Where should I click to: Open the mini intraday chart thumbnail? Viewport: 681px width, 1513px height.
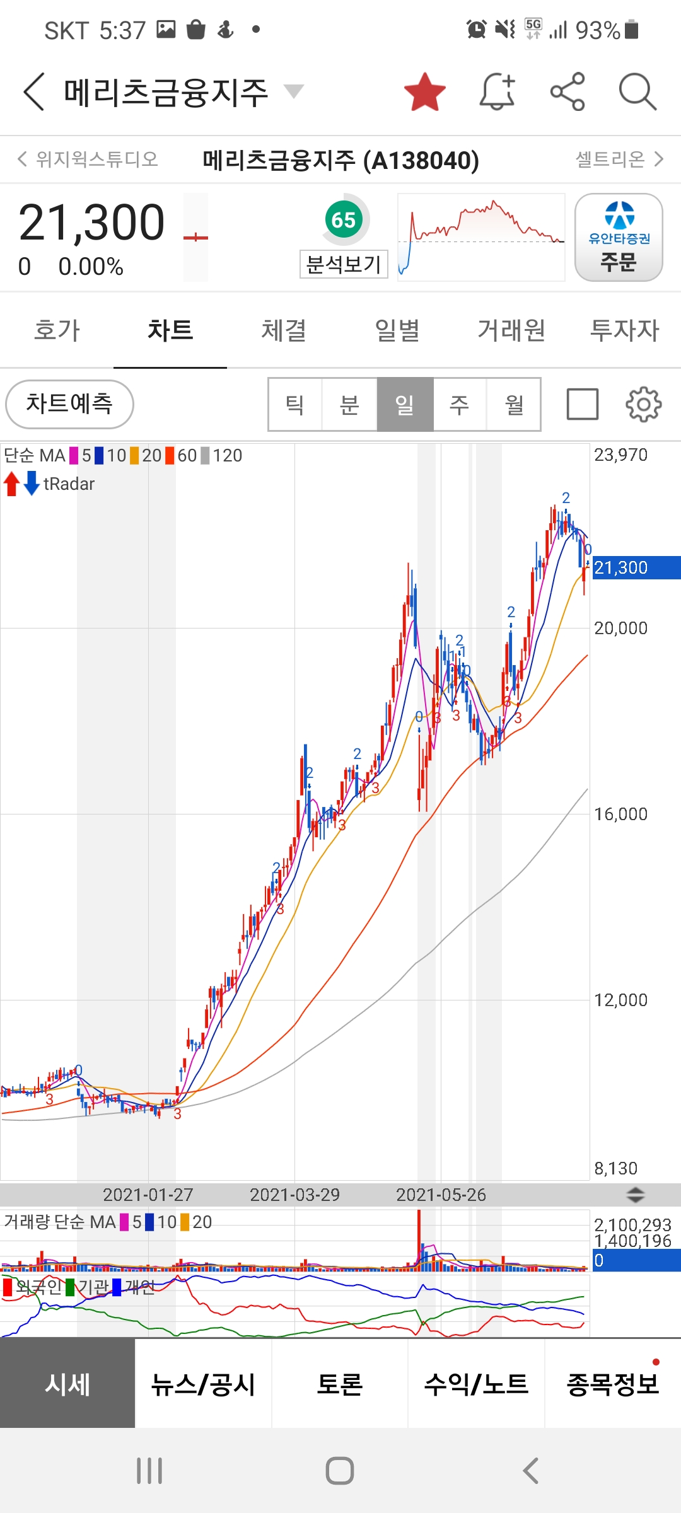(x=481, y=238)
